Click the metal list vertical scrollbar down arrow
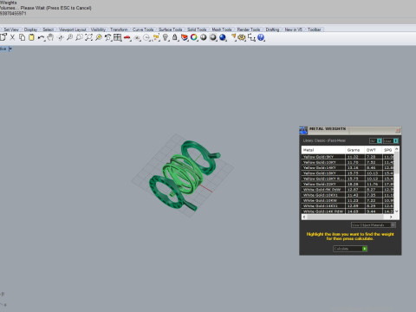The width and height of the screenshot is (416, 312). (396, 211)
